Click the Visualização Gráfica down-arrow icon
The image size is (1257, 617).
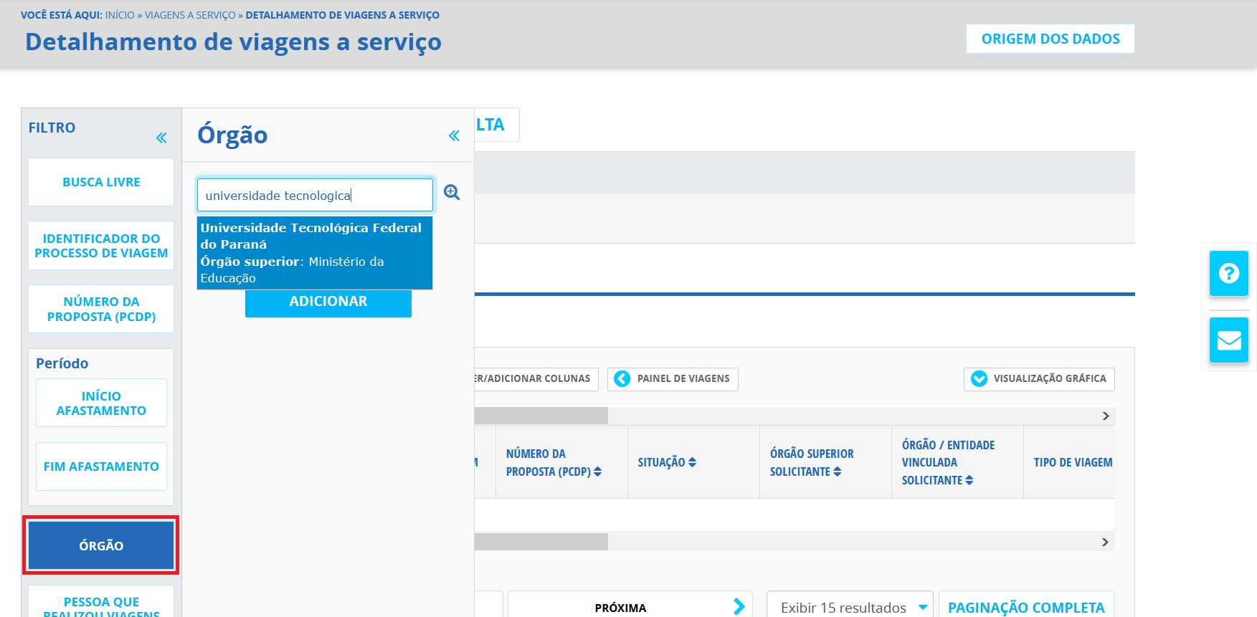pos(979,378)
